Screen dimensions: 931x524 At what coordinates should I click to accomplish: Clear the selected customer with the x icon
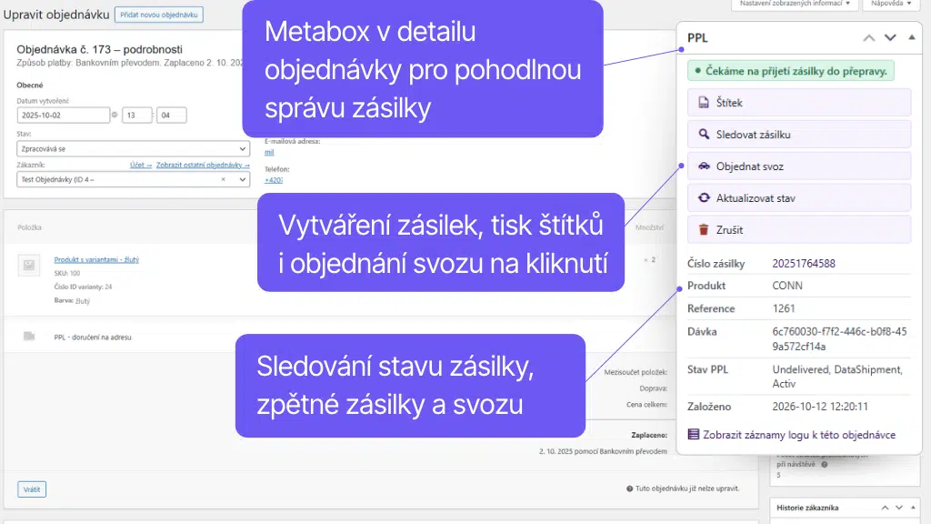pos(224,179)
